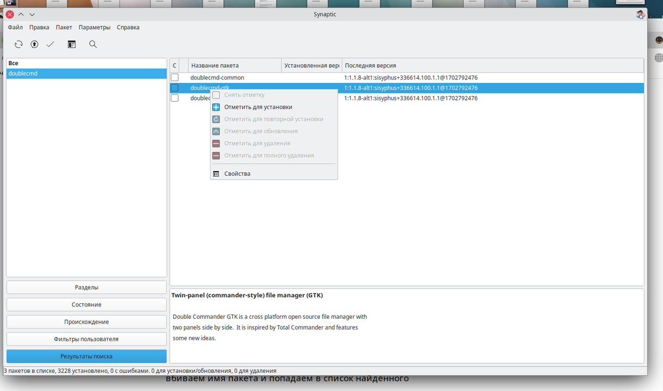
Task: Open the Параметры menu
Action: point(94,27)
